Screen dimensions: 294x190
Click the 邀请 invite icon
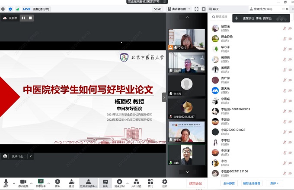71,181
